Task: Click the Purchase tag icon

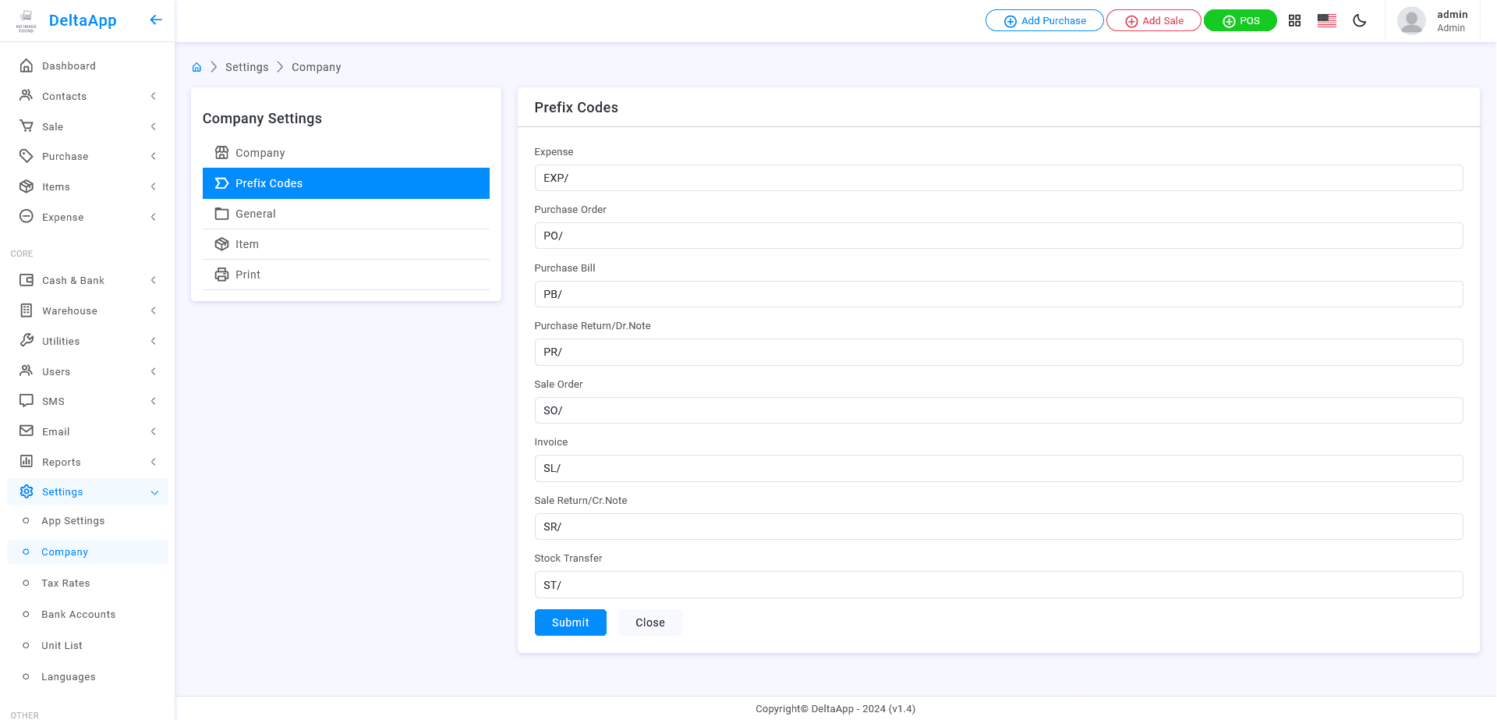Action: coord(27,156)
